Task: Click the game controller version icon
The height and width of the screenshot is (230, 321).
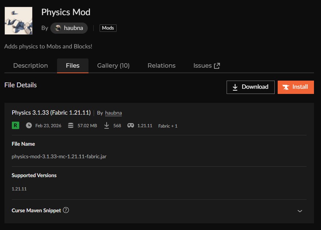Action: [131, 125]
